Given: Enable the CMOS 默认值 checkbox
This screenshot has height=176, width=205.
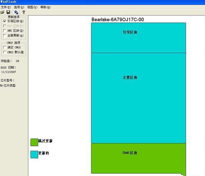Looking at the screenshot, I should (x=5, y=52).
